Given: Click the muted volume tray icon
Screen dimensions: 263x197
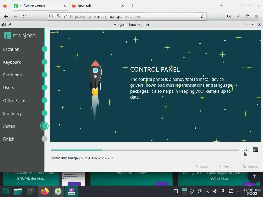Looking at the screenshot, I should click(215, 191).
